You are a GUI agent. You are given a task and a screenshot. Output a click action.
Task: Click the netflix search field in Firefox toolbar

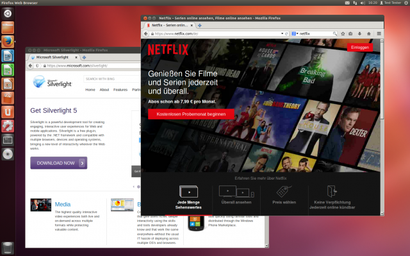[x=315, y=33]
